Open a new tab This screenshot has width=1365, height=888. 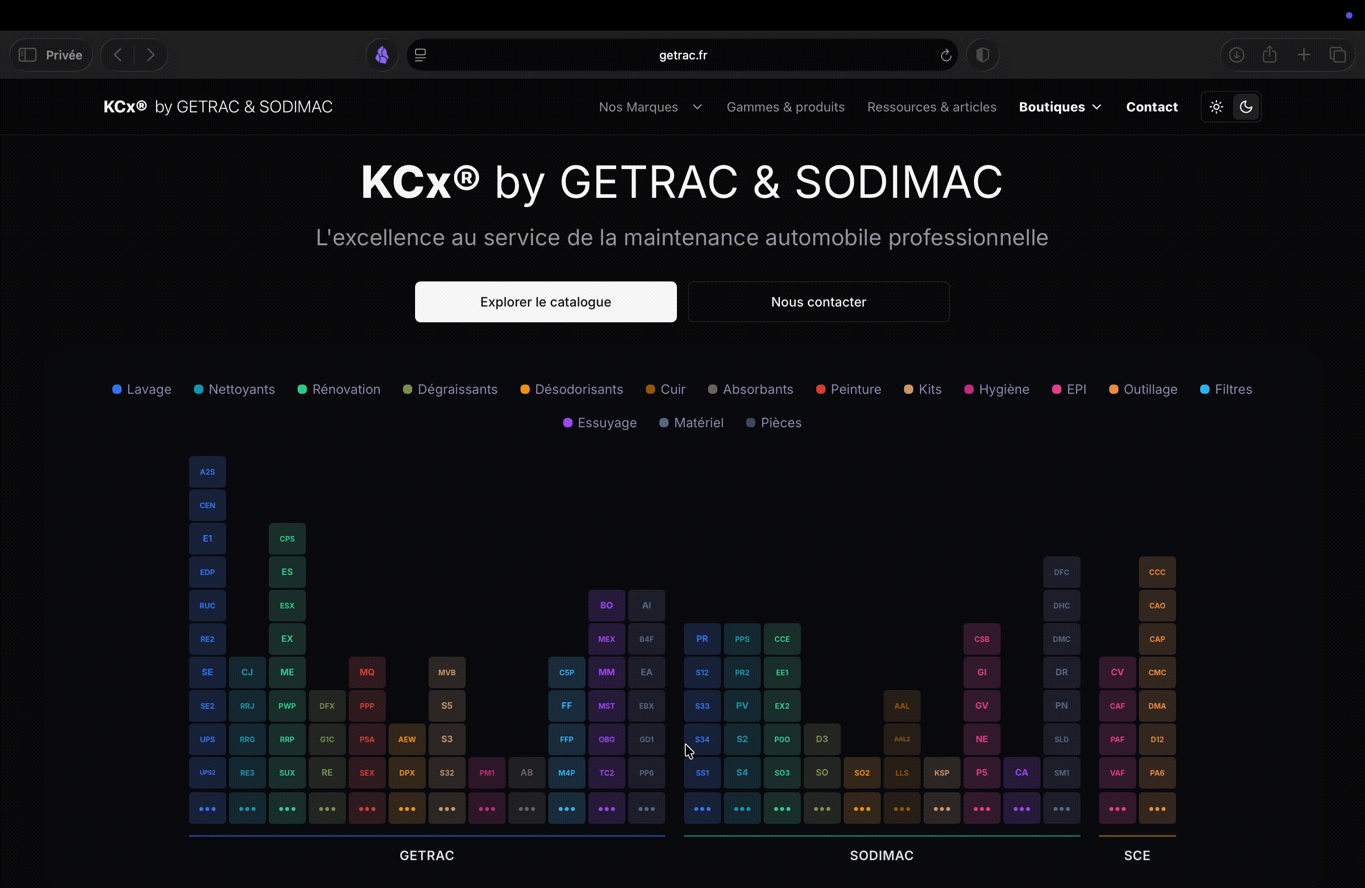point(1304,55)
